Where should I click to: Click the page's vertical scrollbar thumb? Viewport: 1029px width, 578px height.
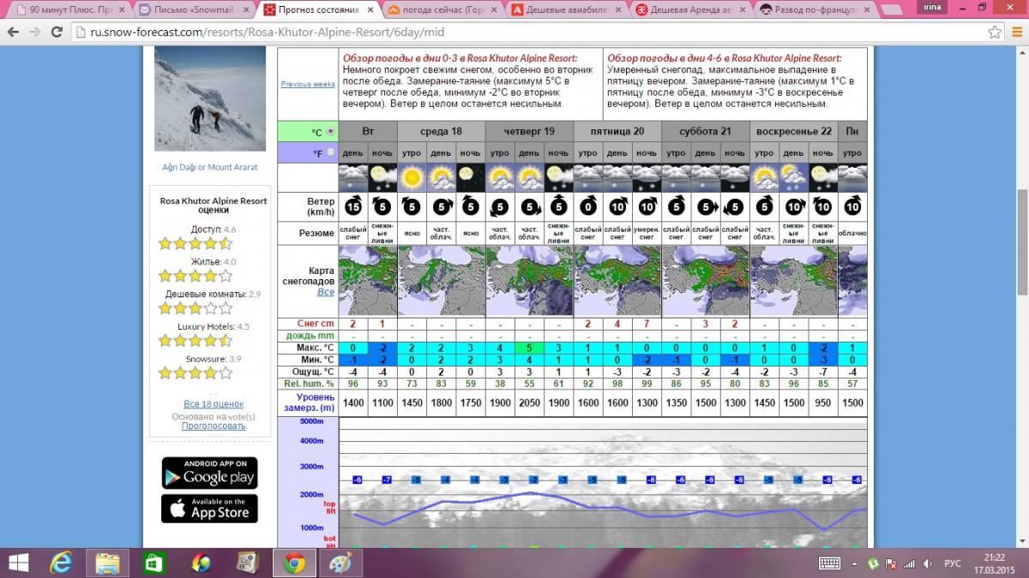1021,243
